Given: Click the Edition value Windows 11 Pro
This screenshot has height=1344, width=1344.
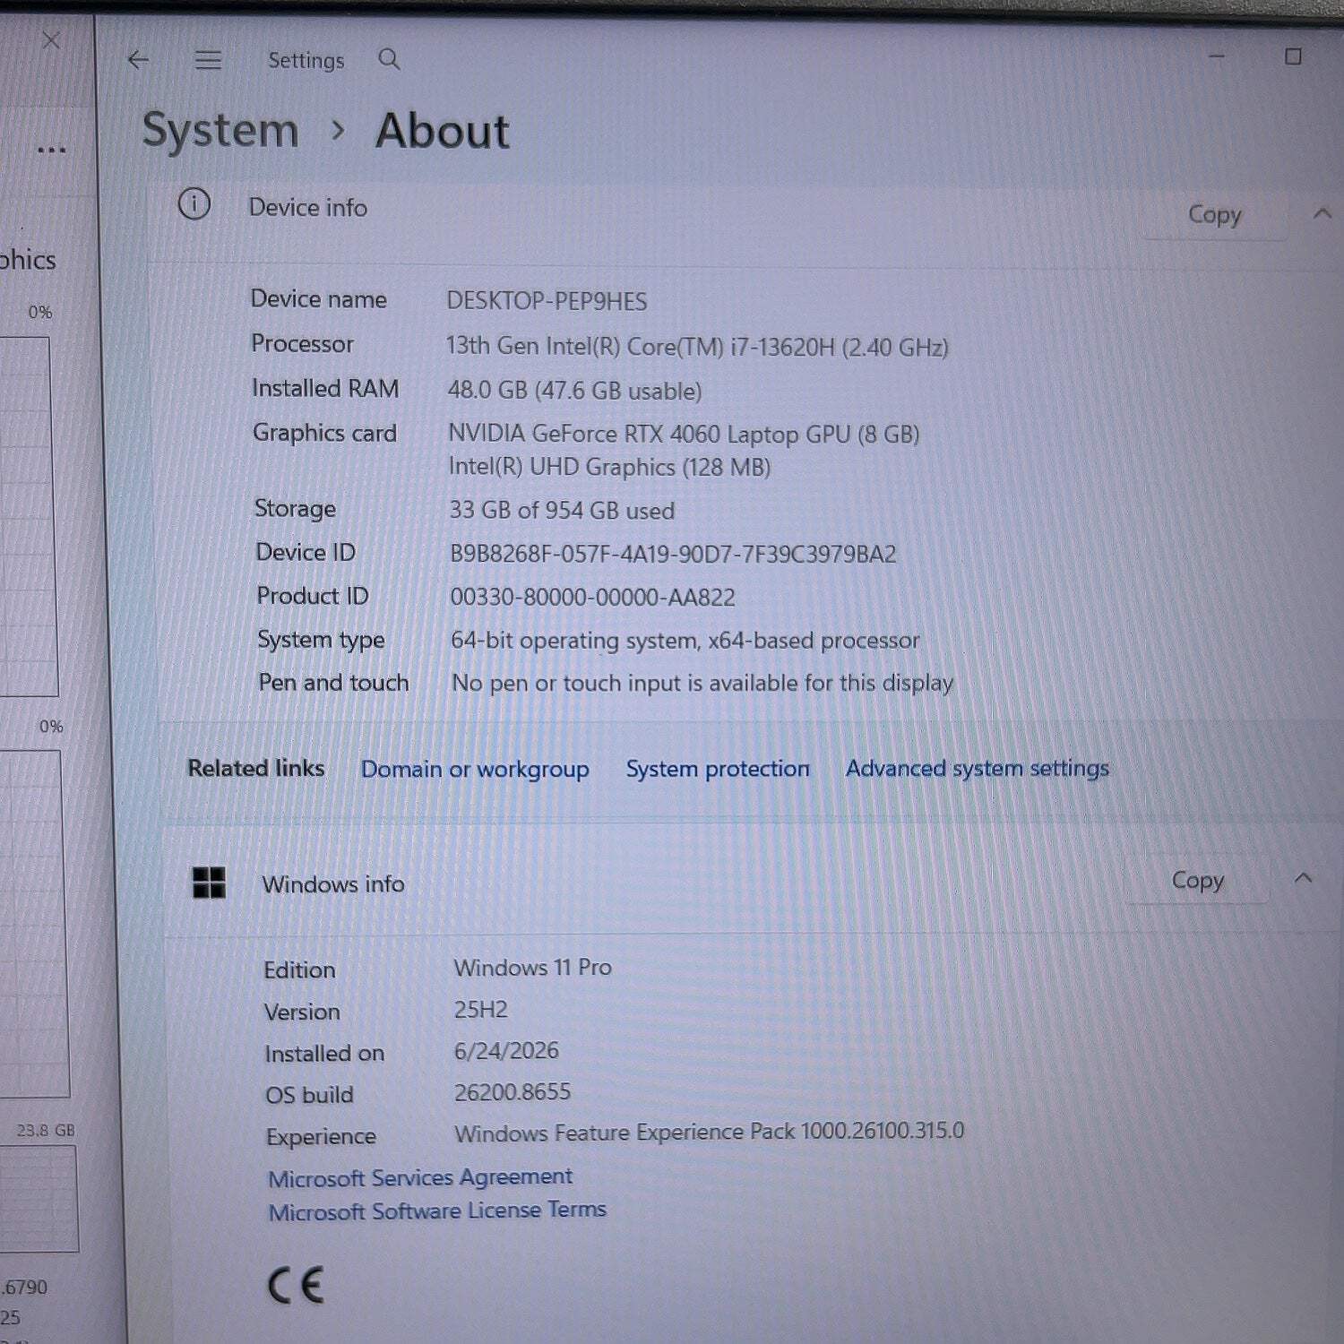Looking at the screenshot, I should click(x=532, y=968).
